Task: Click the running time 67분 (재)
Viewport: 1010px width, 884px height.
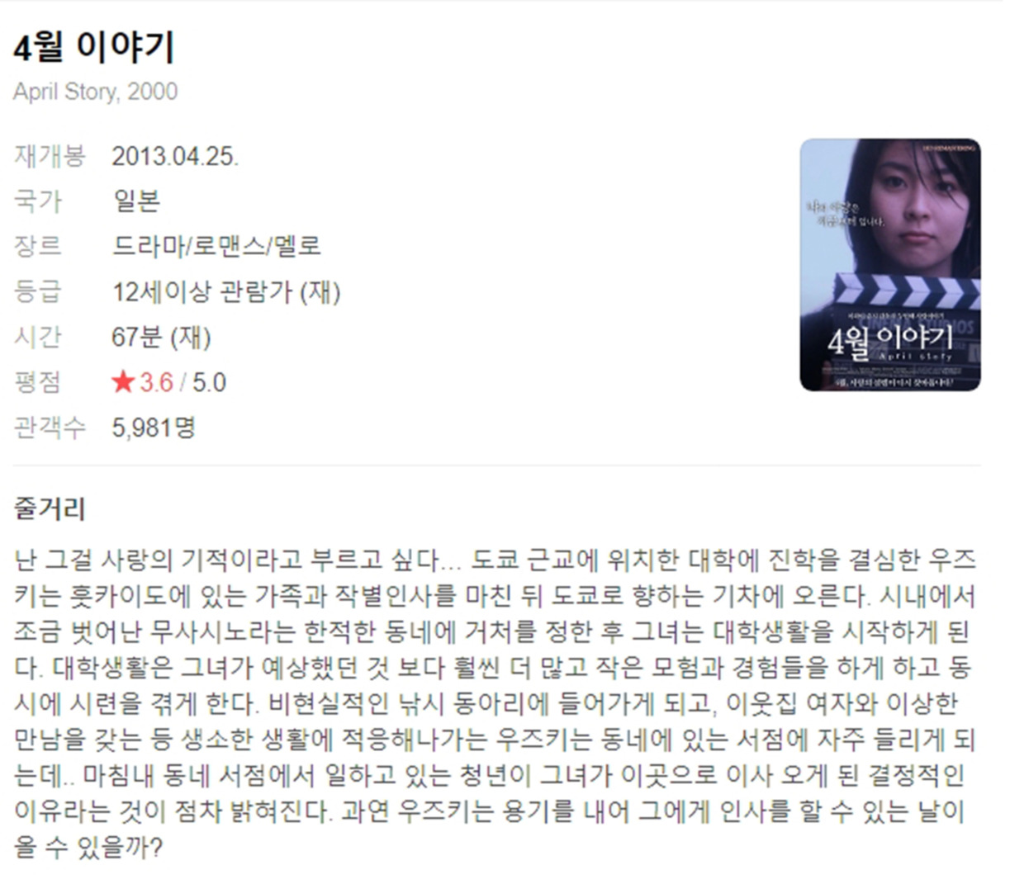Action: (x=161, y=337)
